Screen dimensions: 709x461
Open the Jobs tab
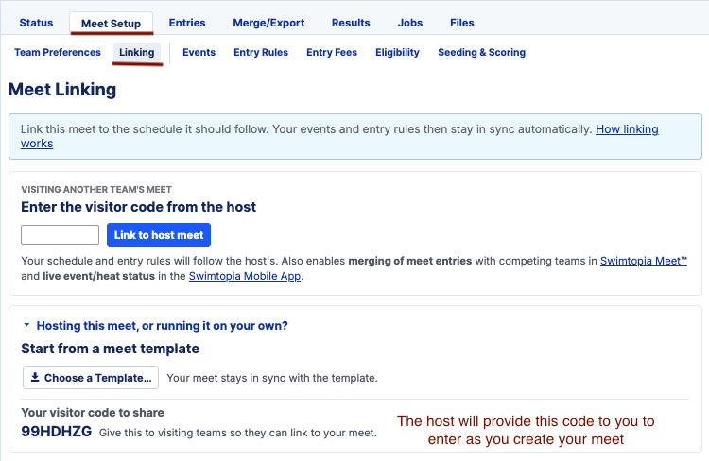[410, 23]
